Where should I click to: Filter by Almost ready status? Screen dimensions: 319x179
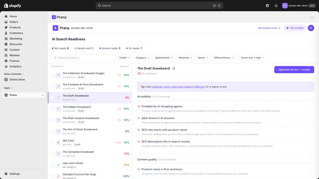click(x=110, y=48)
